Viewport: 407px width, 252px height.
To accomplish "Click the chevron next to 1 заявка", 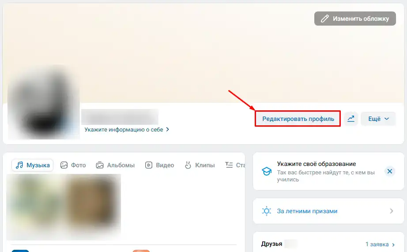I will click(393, 244).
